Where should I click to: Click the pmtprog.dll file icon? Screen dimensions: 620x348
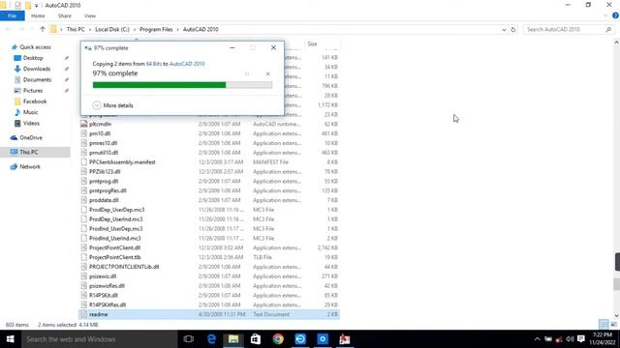pyautogui.click(x=84, y=181)
